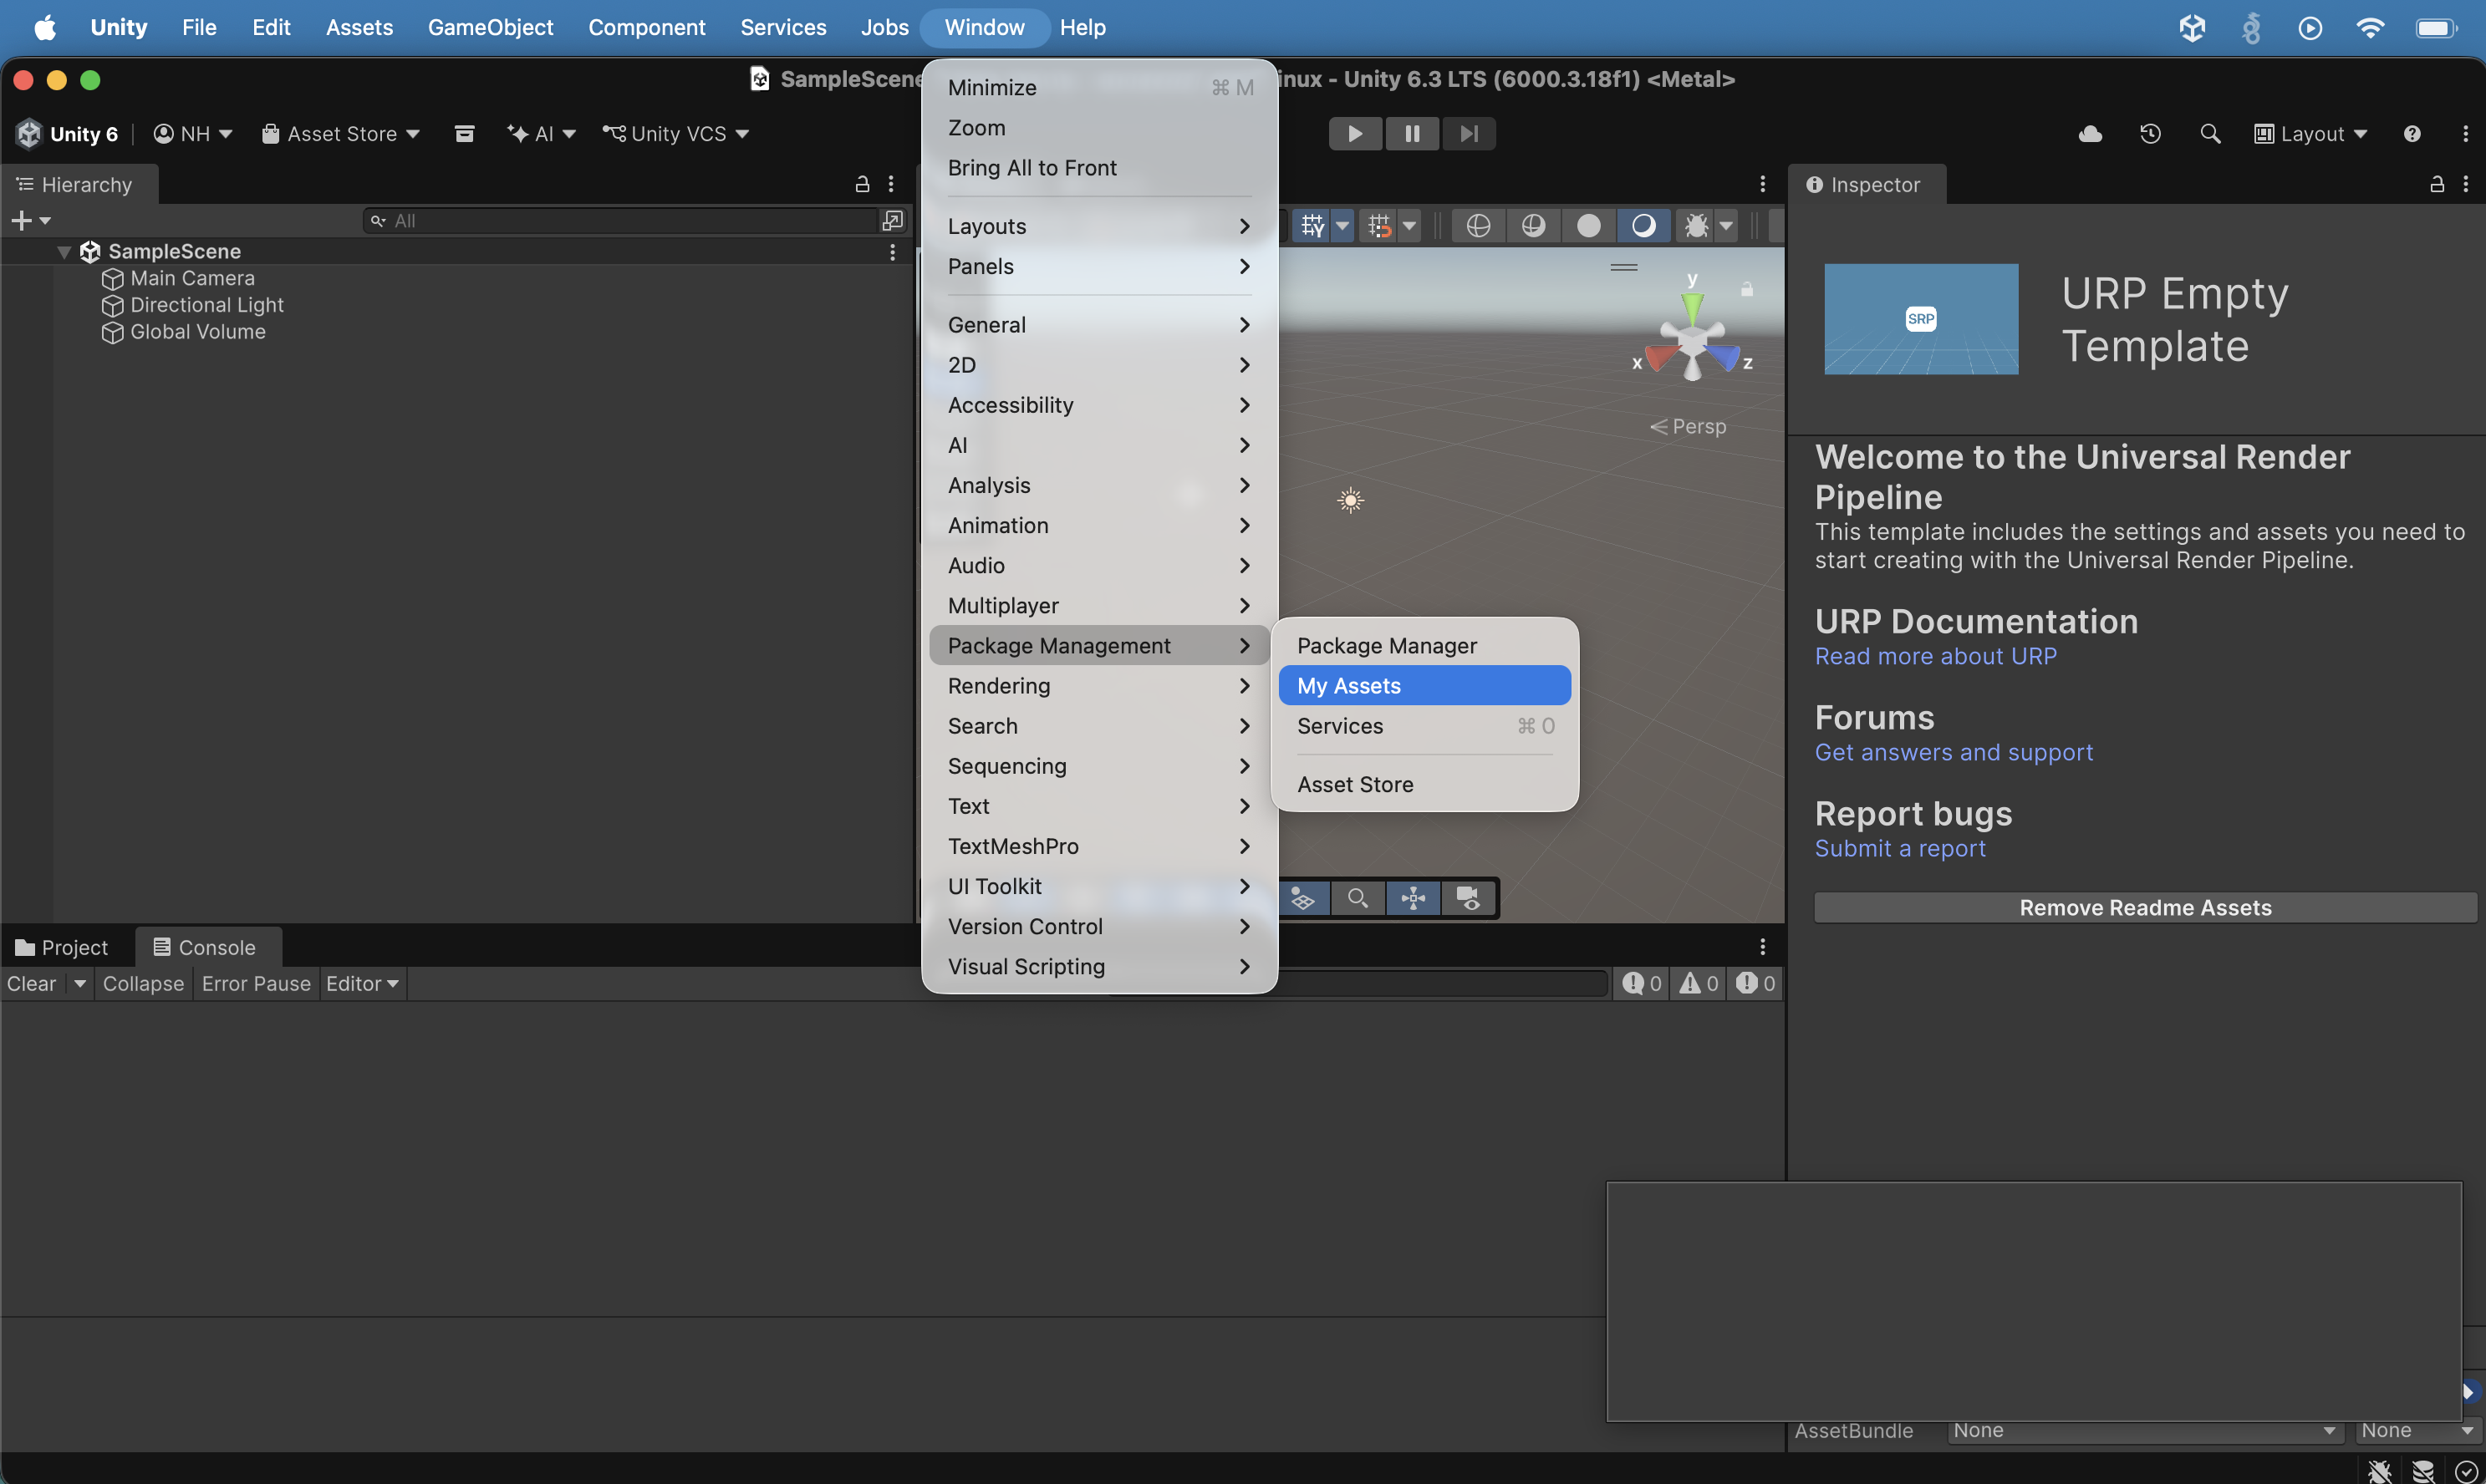Select Shaded draw mode highlighted icon
This screenshot has height=1484, width=2486.
click(x=1643, y=226)
